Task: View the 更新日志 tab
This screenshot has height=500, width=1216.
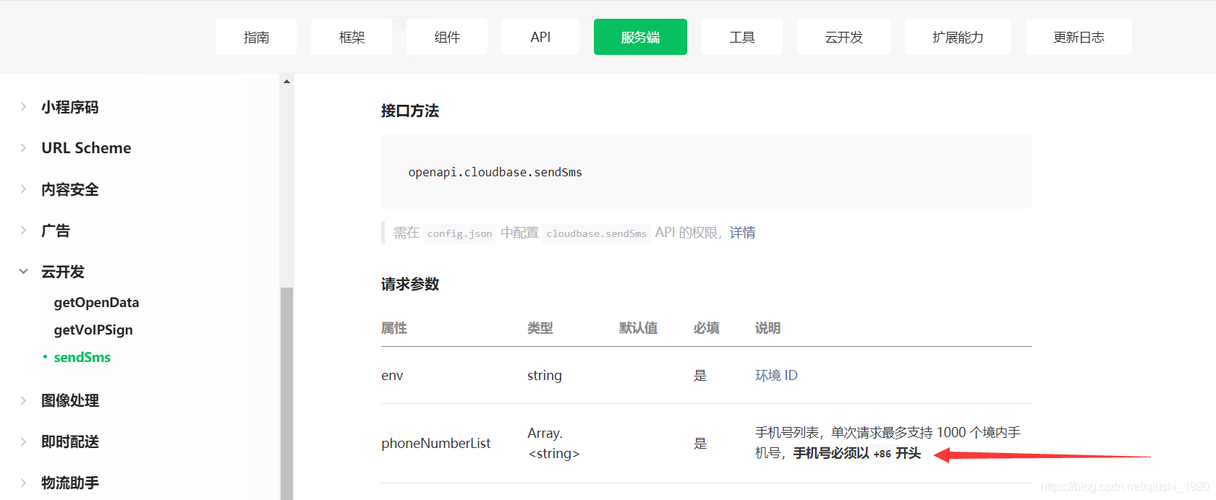Action: pyautogui.click(x=1079, y=37)
